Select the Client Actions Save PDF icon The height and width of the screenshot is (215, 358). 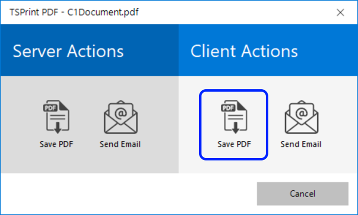click(x=234, y=117)
